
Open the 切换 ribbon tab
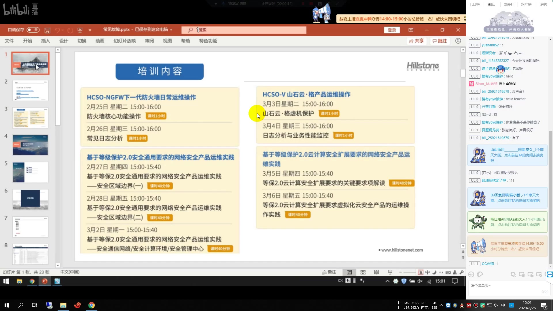[82, 41]
